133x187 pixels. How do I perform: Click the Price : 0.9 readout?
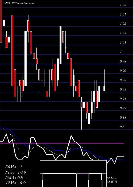[x=16, y=172]
